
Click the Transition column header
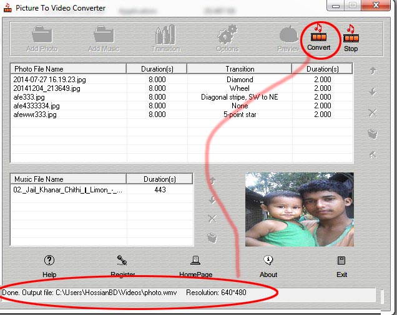click(x=240, y=69)
